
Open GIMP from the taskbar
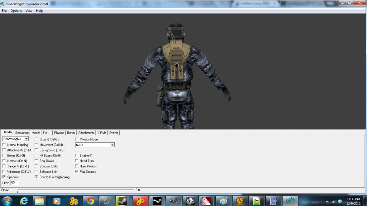[173, 201]
